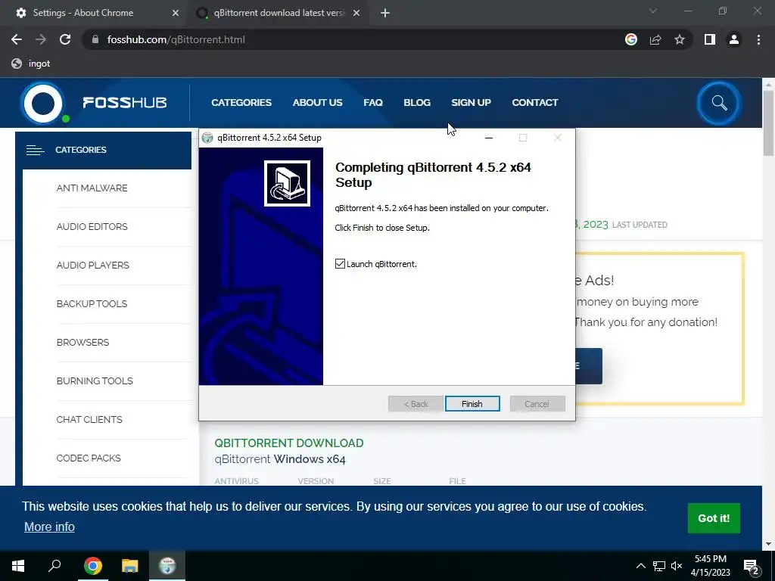This screenshot has height=581, width=775.
Task: Click the FossHub logo
Action: 94,103
